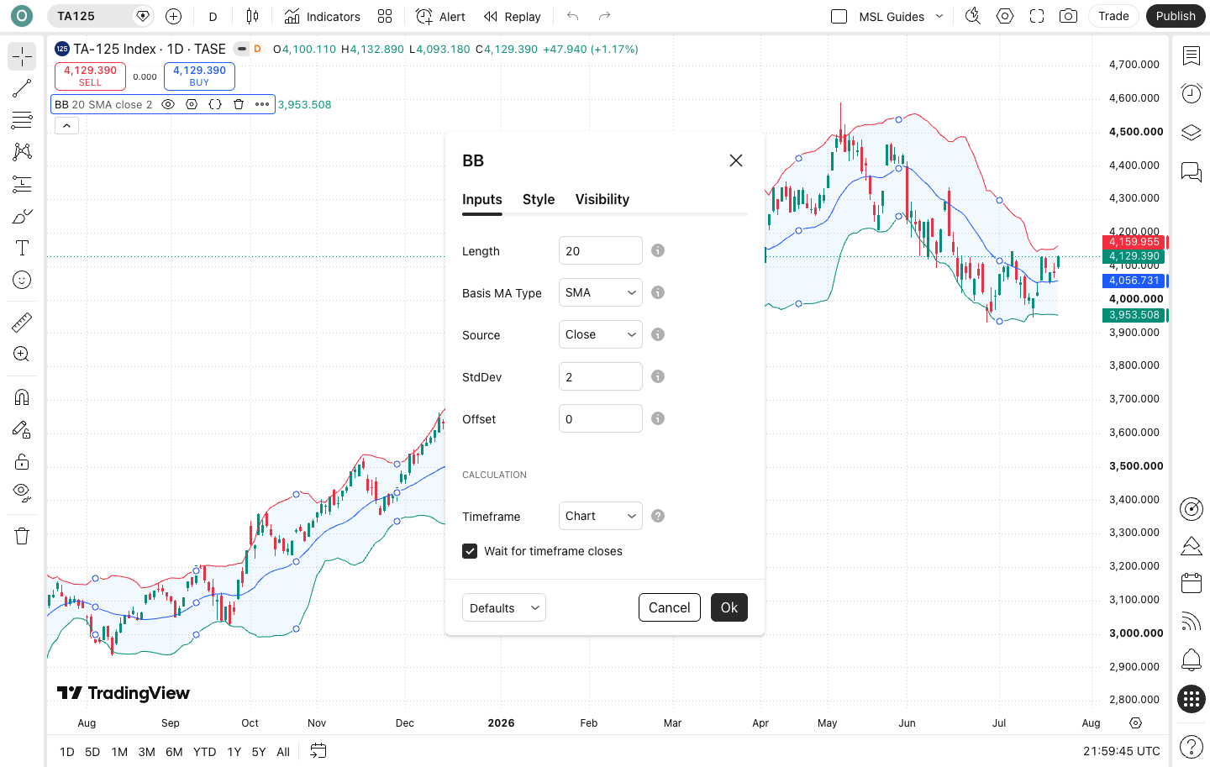Open forecasting and measurement tools
The width and height of the screenshot is (1210, 767).
click(x=22, y=184)
